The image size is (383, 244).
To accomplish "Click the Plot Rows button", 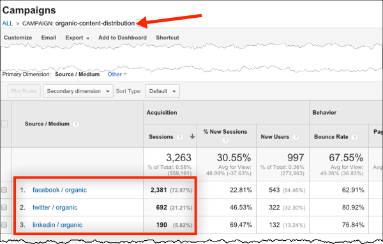I will click(24, 91).
